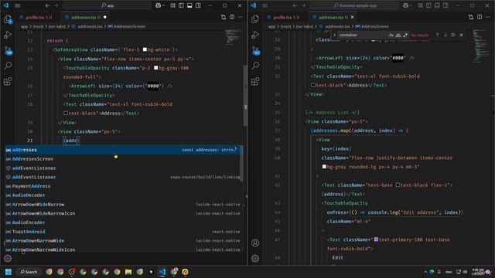This screenshot has height=278, width=495.
Task: Close the find widget
Action: tap(461, 35)
